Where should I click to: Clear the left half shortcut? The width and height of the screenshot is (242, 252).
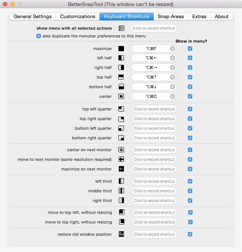coord(173,58)
